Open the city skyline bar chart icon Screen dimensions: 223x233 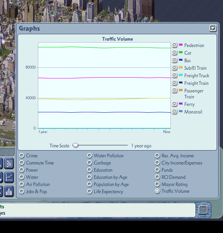click(9, 192)
